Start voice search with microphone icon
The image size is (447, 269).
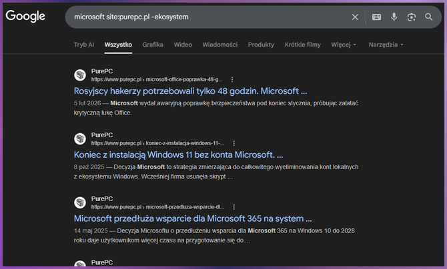394,17
